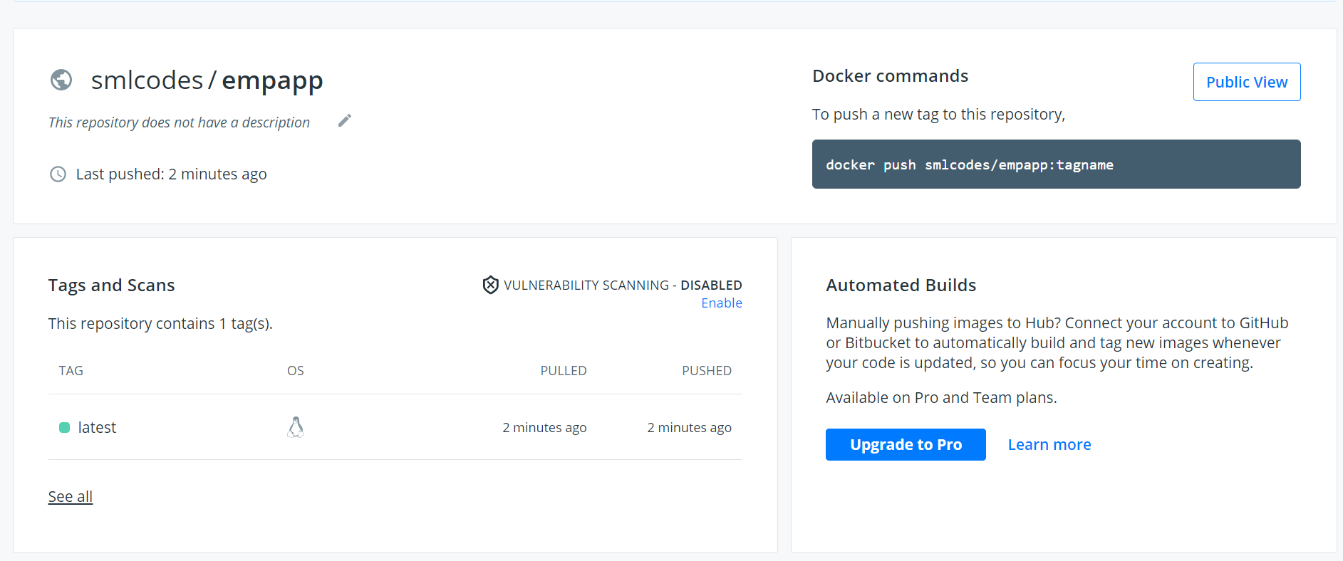The width and height of the screenshot is (1343, 561).
Task: Click Upgrade to Pro button
Action: [906, 444]
